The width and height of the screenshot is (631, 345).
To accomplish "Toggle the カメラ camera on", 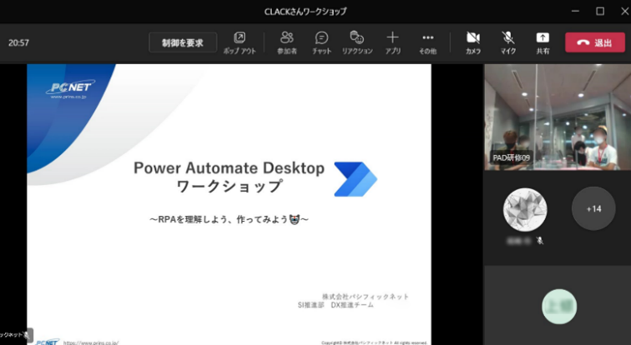I will point(473,43).
